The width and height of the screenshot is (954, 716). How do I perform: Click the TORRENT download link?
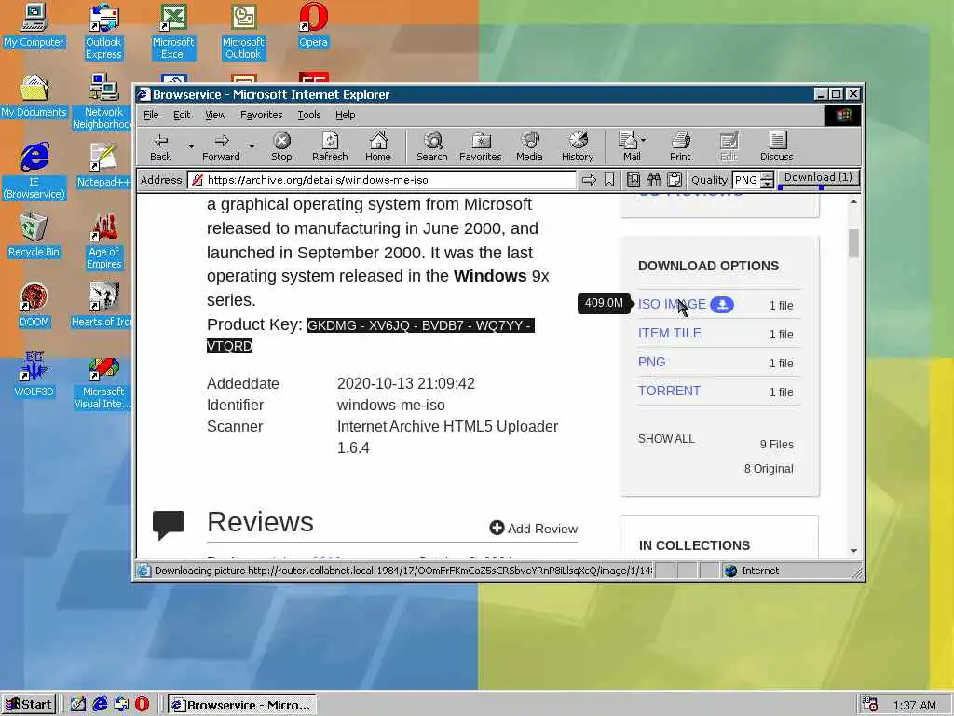pyautogui.click(x=669, y=391)
